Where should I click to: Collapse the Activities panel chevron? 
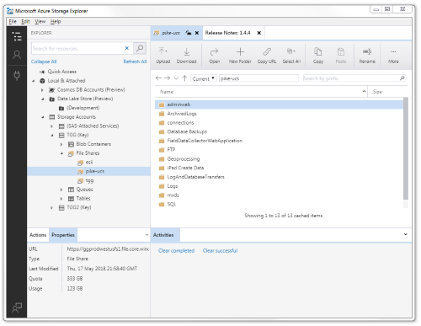click(x=406, y=234)
